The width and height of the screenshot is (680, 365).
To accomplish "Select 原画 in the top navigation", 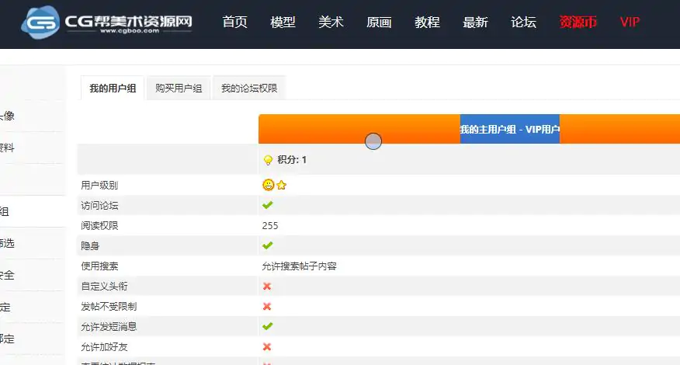I will 379,23.
